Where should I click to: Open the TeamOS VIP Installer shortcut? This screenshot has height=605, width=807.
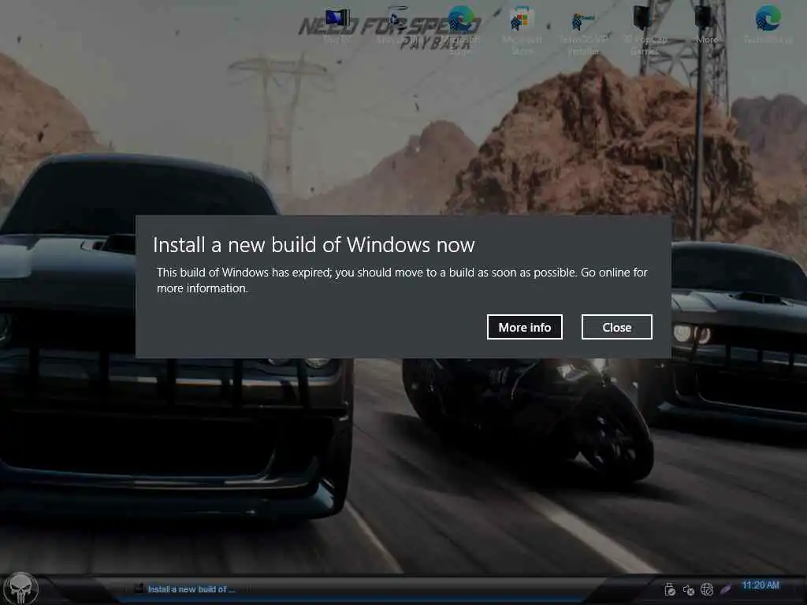click(x=583, y=32)
